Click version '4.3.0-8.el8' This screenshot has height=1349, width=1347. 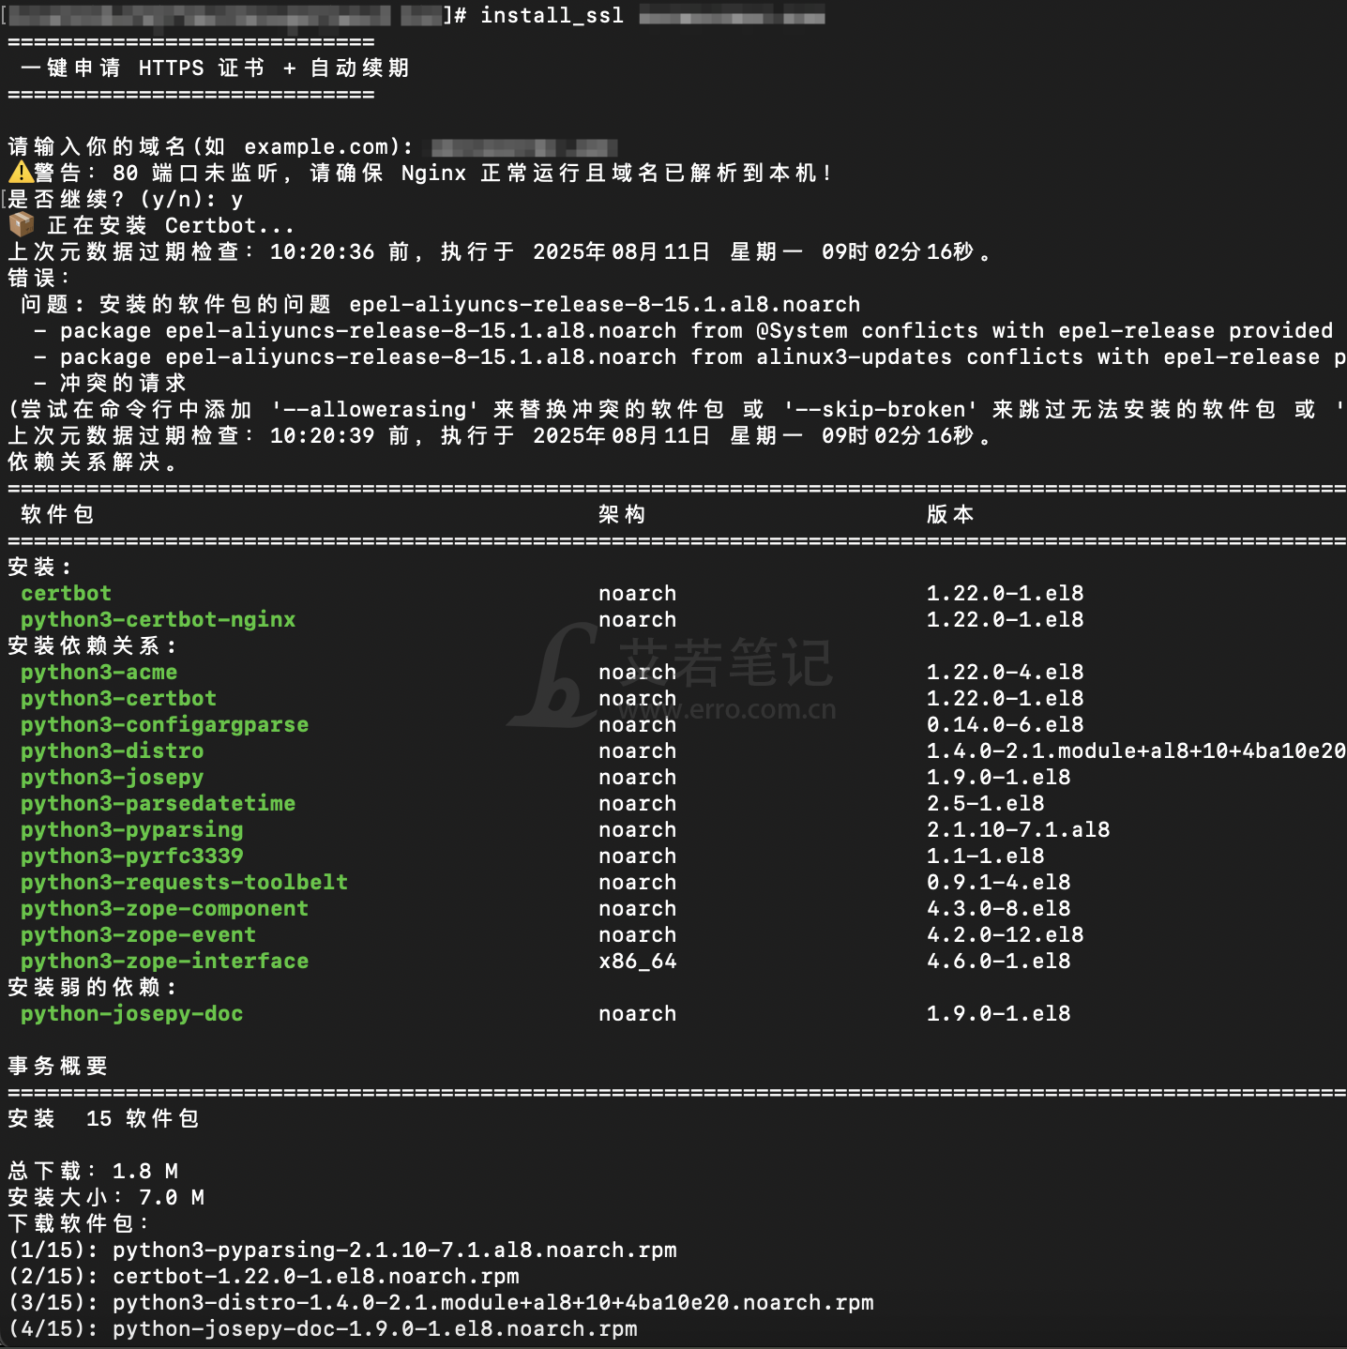point(998,908)
